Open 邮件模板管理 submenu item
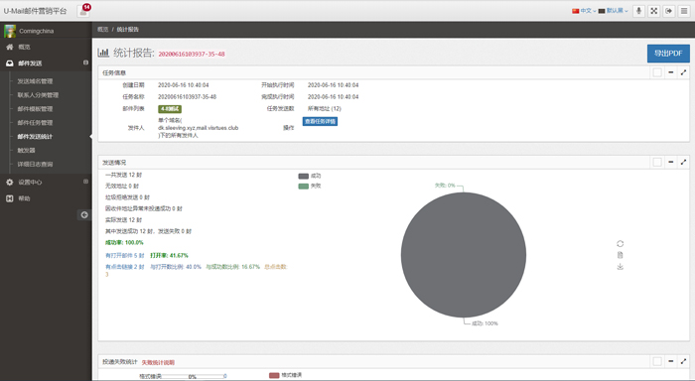The width and height of the screenshot is (695, 381). coord(35,108)
